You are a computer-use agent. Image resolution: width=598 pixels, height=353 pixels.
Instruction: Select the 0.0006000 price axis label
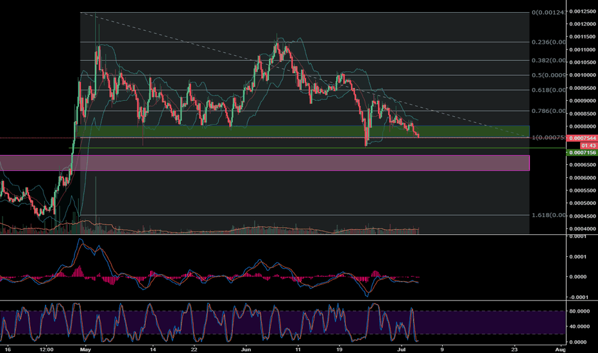[x=583, y=177]
